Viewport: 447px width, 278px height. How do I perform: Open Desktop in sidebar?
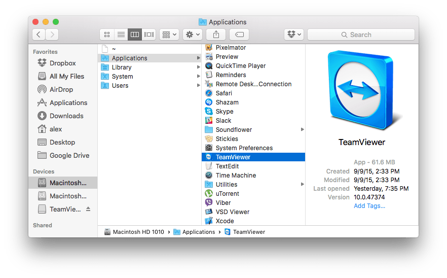click(63, 142)
